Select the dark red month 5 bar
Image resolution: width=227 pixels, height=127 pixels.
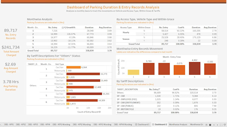pyautogui.click(x=195, y=68)
